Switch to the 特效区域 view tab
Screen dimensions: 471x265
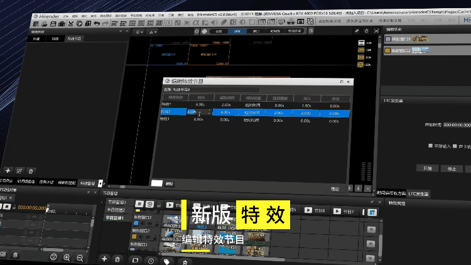click(294, 31)
